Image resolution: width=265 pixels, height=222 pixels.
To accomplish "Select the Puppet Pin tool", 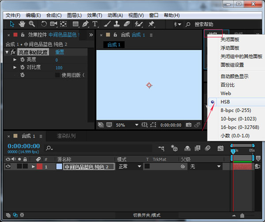I will coord(151,24).
